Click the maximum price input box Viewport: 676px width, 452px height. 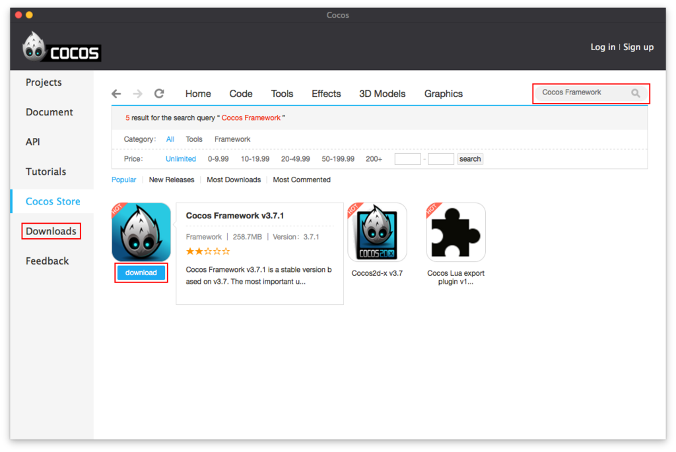(x=440, y=159)
